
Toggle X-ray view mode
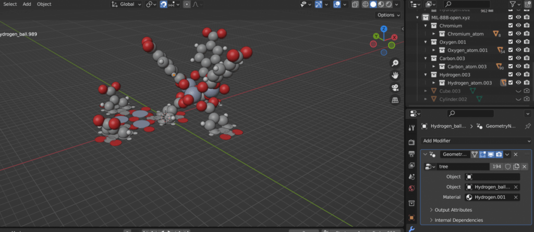point(355,4)
